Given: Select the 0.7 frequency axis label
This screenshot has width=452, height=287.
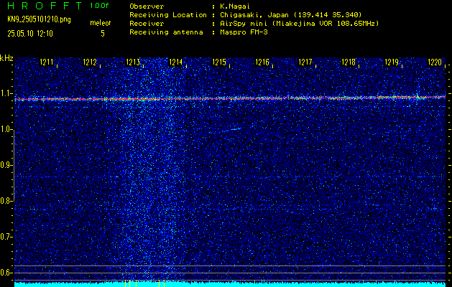Looking at the screenshot, I should tap(5, 237).
